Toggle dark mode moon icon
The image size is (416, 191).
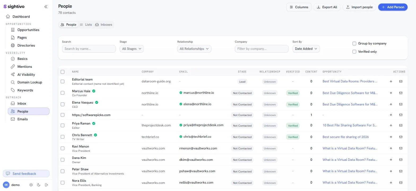pyautogui.click(x=39, y=185)
